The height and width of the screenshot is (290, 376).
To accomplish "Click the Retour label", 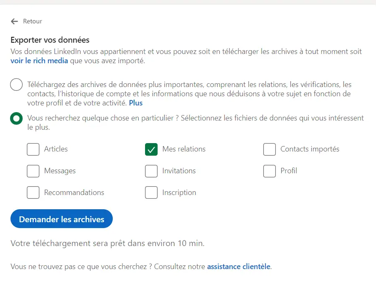I will point(32,21).
